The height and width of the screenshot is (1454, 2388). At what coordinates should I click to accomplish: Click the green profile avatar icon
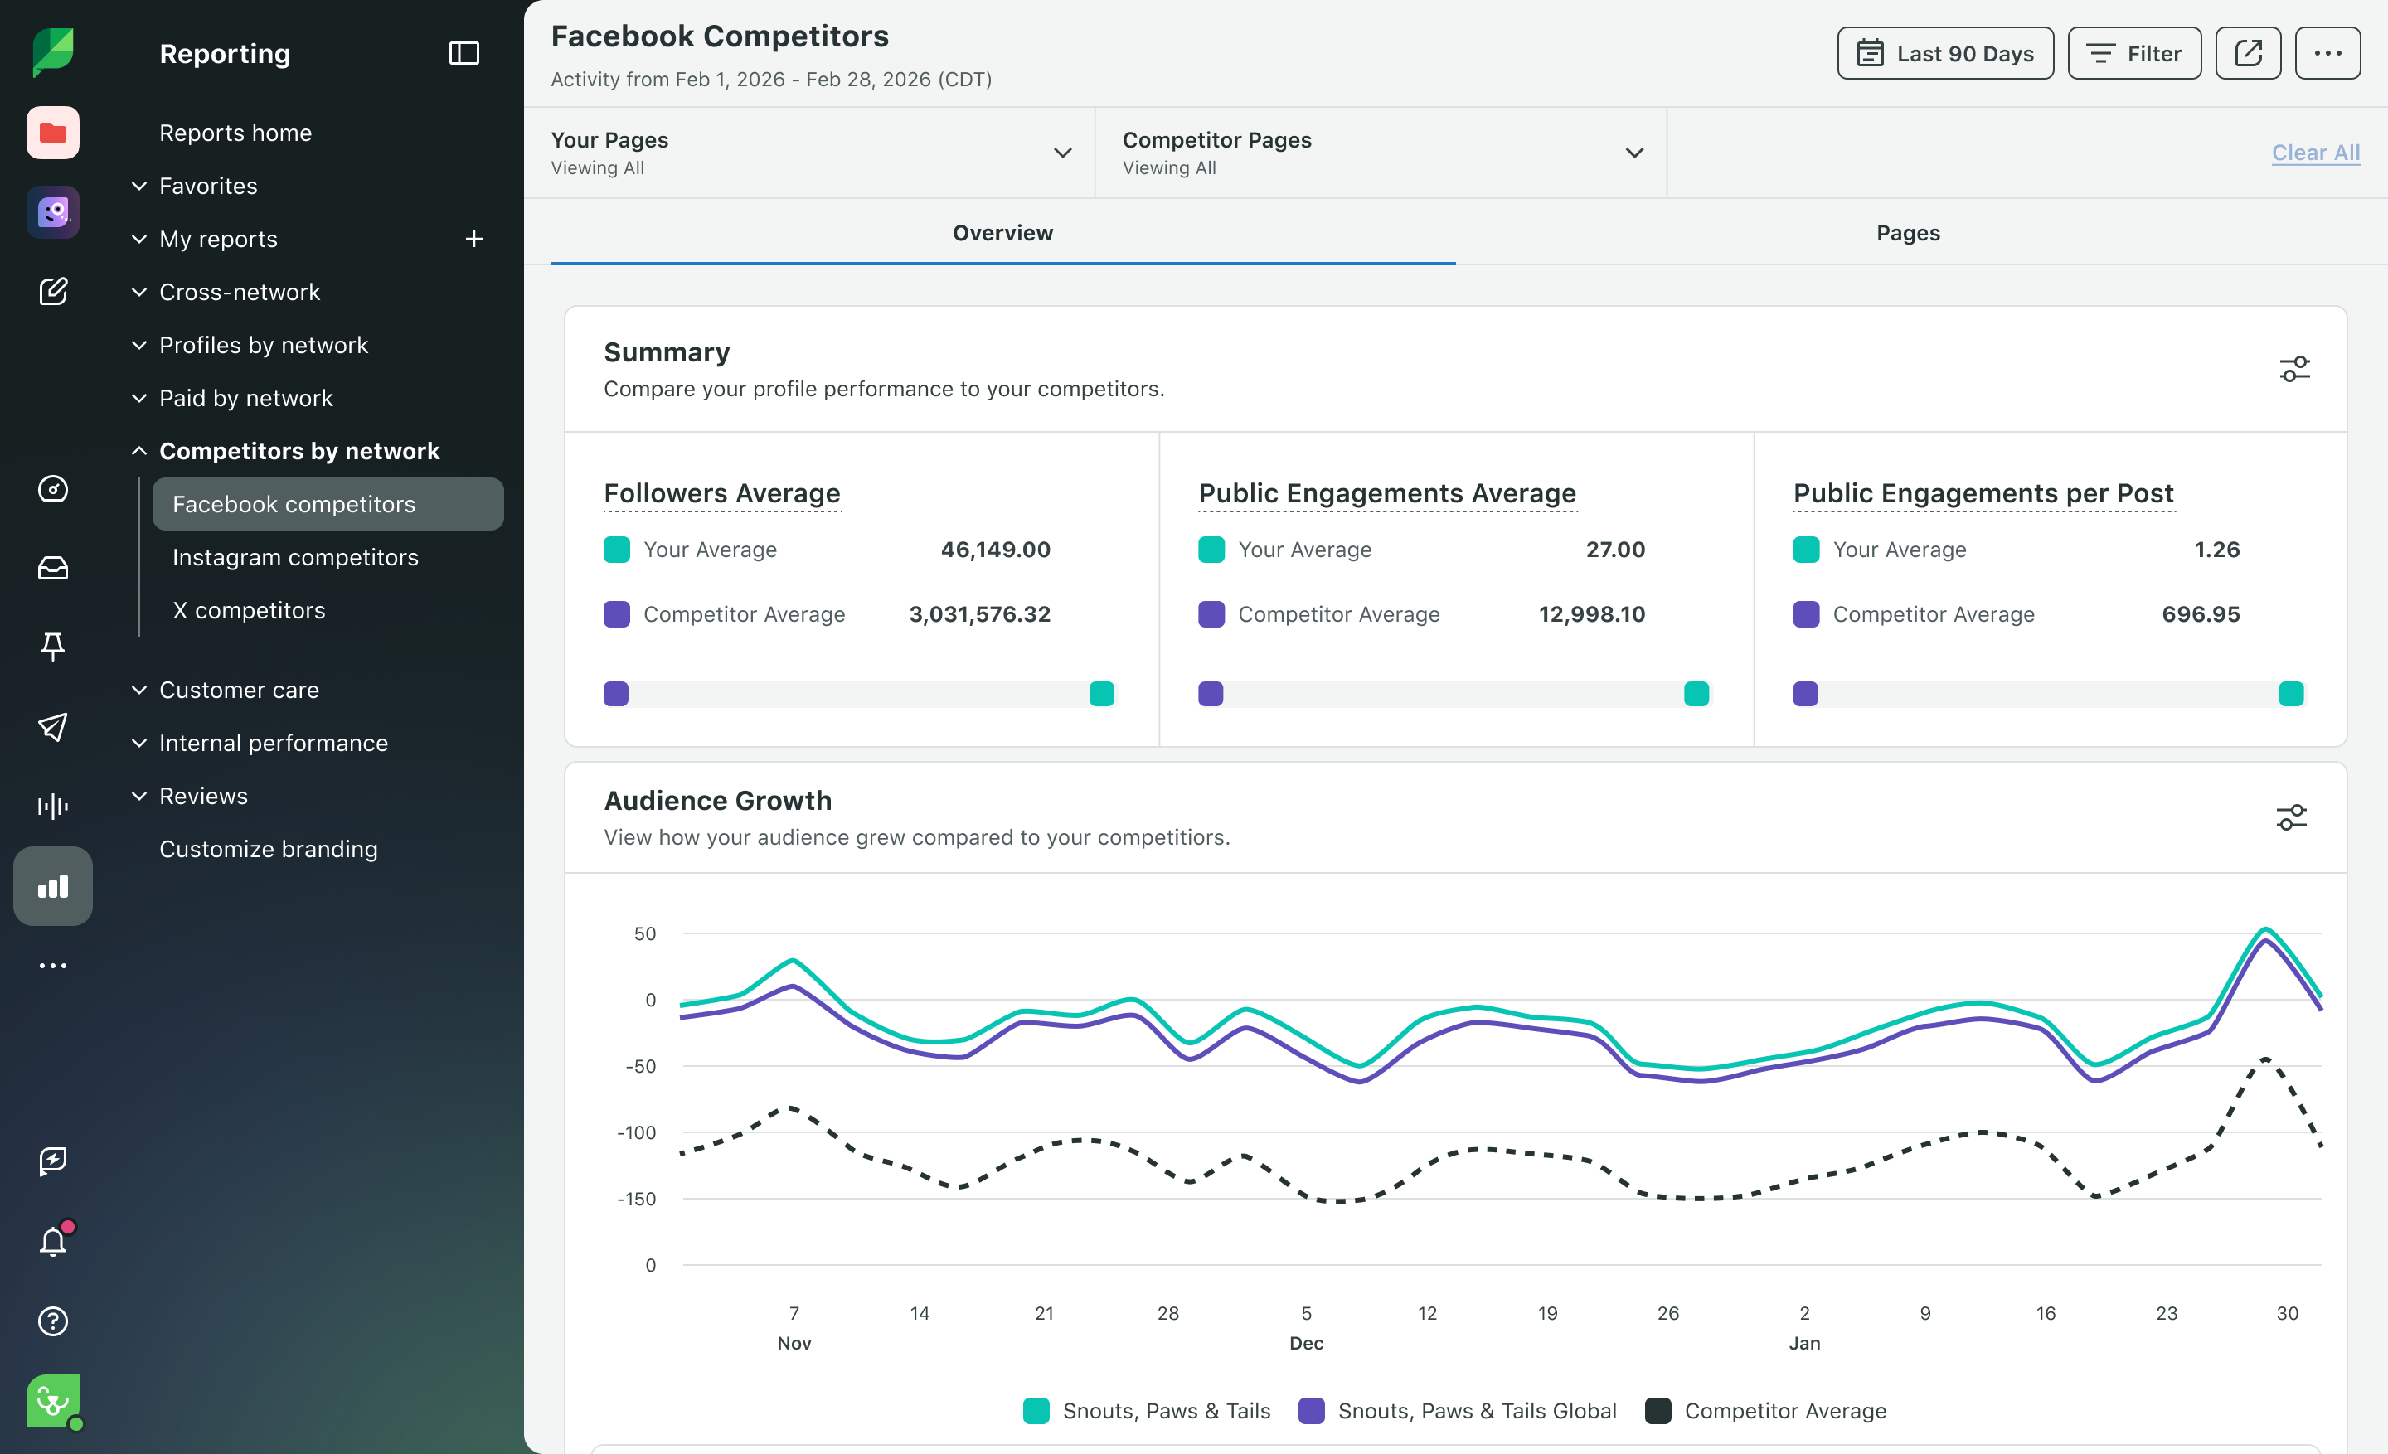(52, 1402)
